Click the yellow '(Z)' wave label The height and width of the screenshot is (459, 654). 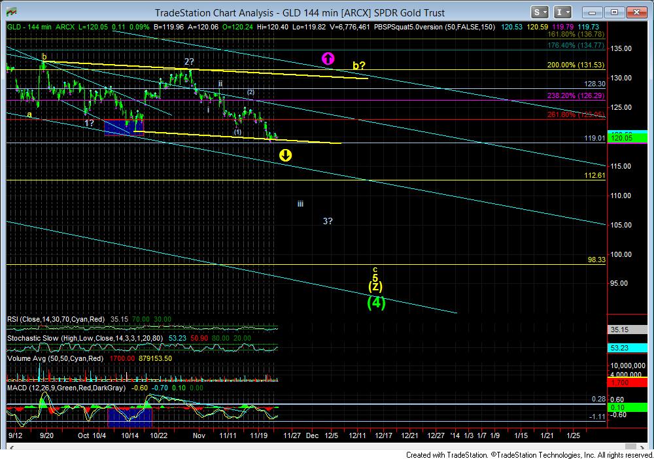(x=375, y=286)
